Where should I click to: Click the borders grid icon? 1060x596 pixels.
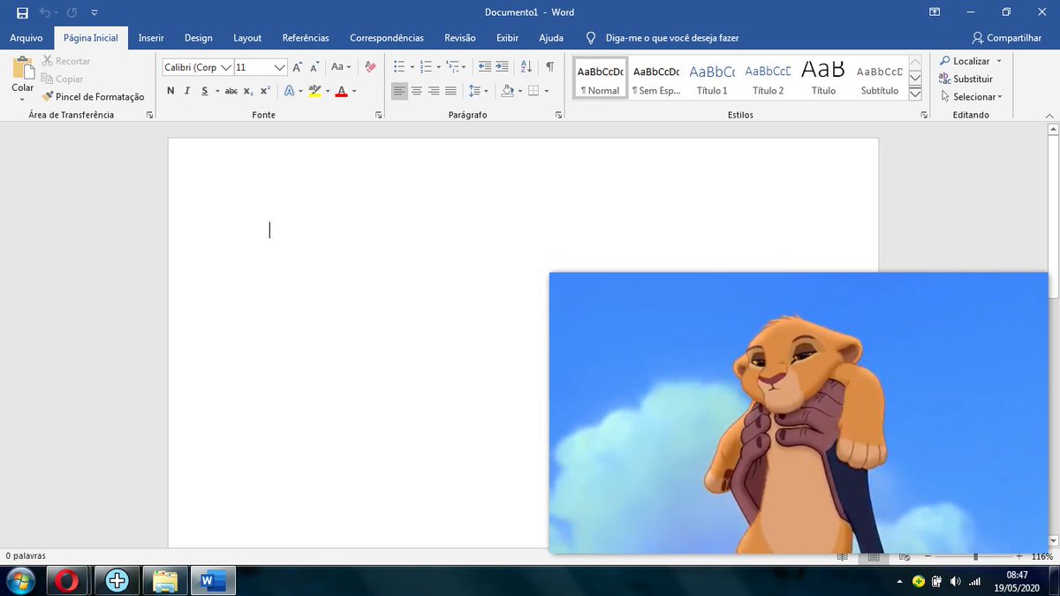tap(534, 91)
